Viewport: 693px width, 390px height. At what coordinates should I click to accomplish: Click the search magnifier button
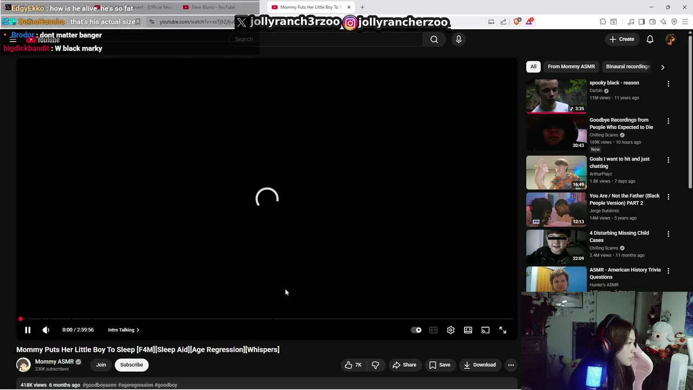434,39
